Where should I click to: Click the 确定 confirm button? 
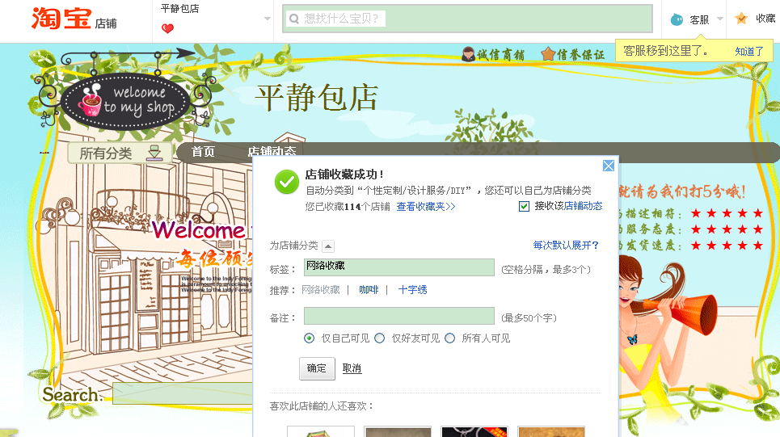317,368
